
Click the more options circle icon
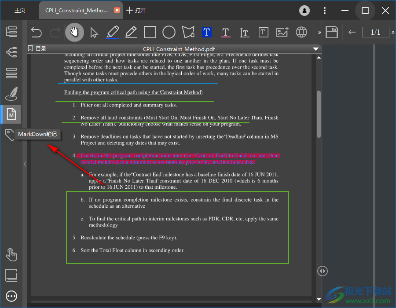pos(11,296)
